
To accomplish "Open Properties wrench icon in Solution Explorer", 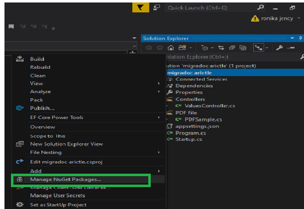I will (x=279, y=48).
